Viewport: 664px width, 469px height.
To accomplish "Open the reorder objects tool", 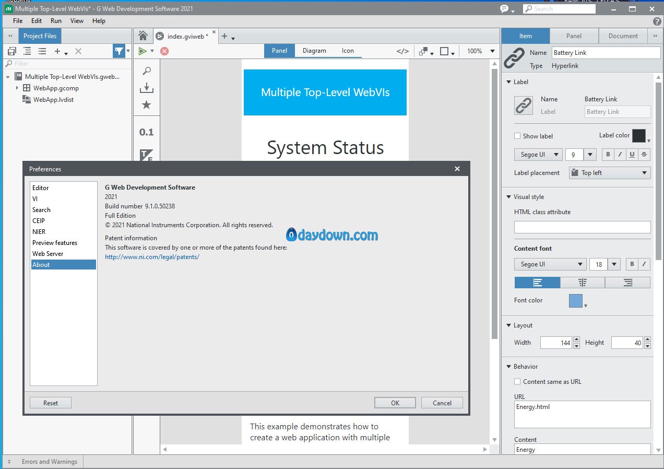I will tap(423, 51).
